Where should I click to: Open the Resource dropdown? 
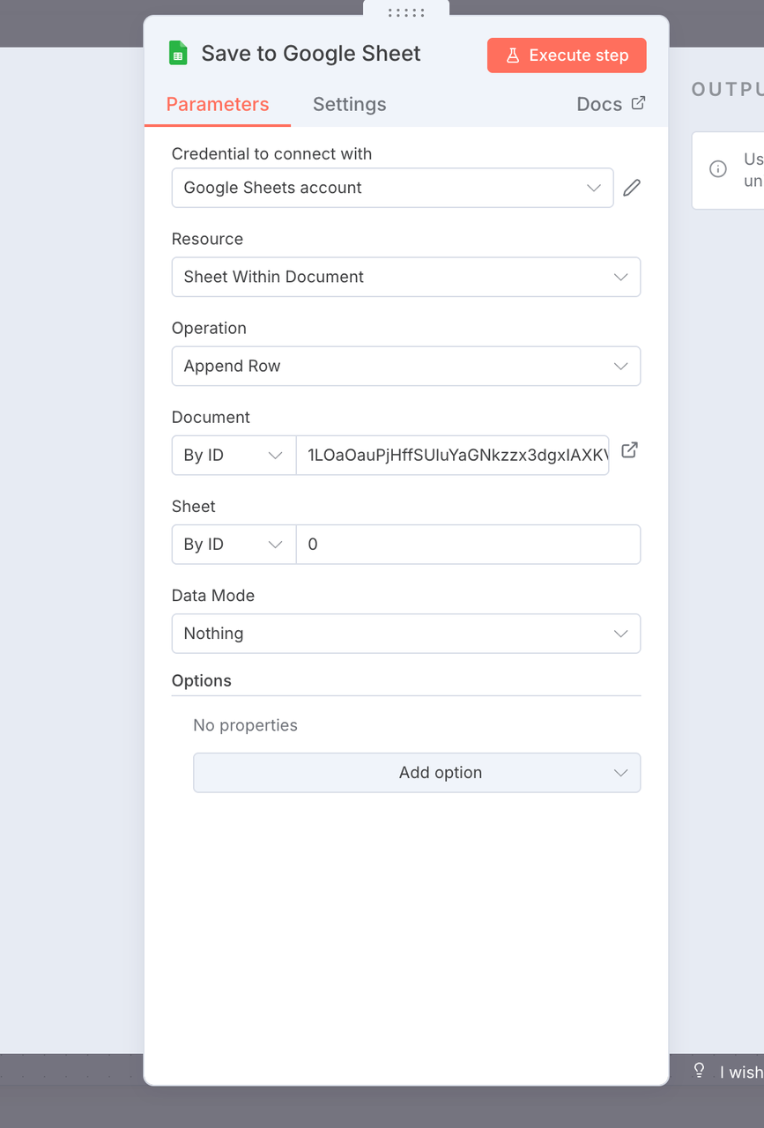point(405,277)
